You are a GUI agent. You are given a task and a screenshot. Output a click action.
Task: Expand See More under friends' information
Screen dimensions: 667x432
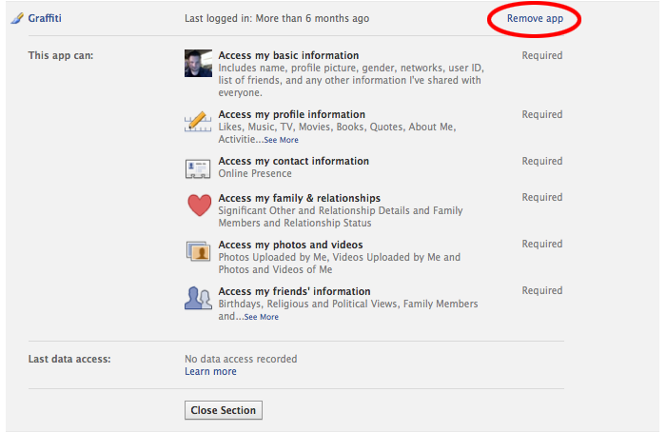click(261, 317)
